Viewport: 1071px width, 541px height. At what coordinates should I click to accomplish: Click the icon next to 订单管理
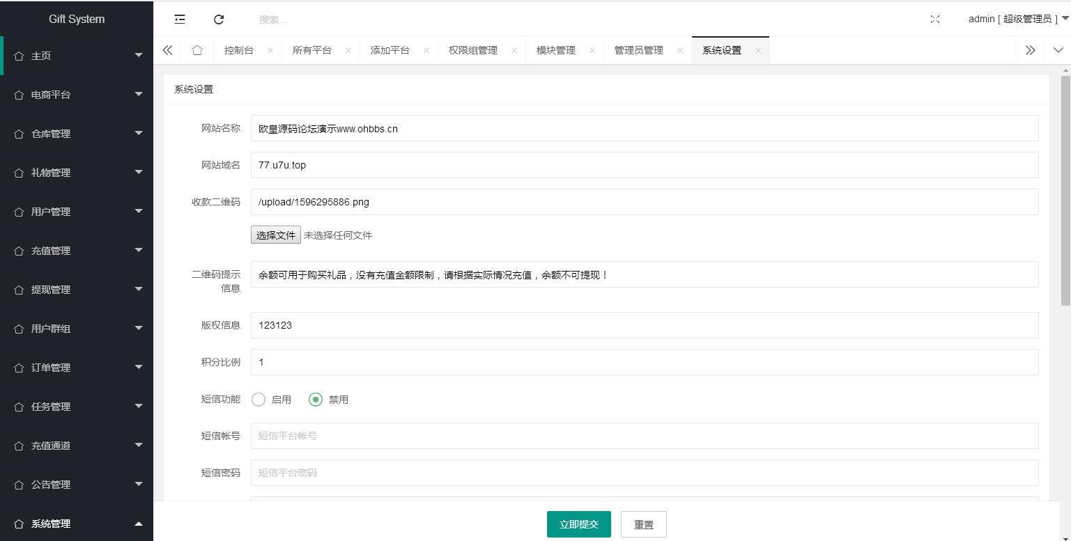[x=19, y=367]
